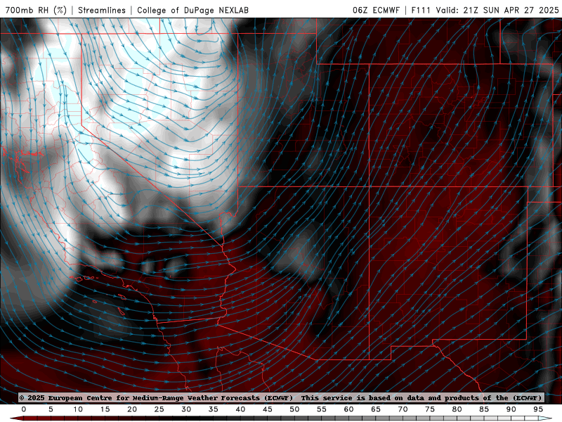
Task: Click the "20" label on the color scale
Action: [x=132, y=409]
